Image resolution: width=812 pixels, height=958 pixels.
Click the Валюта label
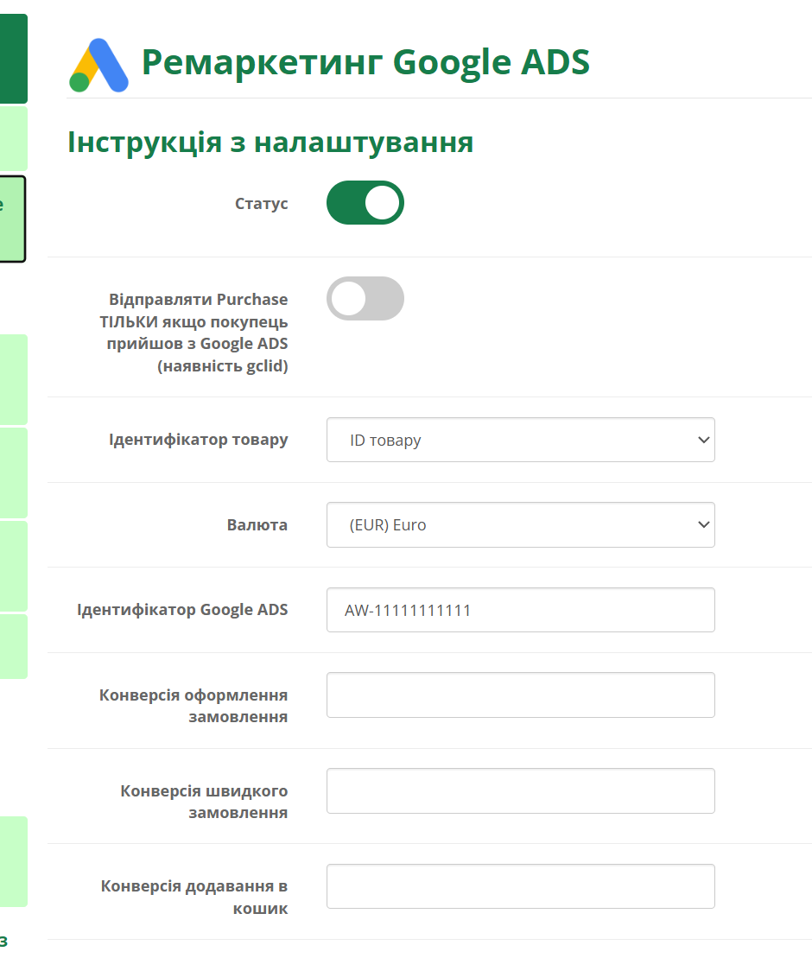pyautogui.click(x=257, y=525)
